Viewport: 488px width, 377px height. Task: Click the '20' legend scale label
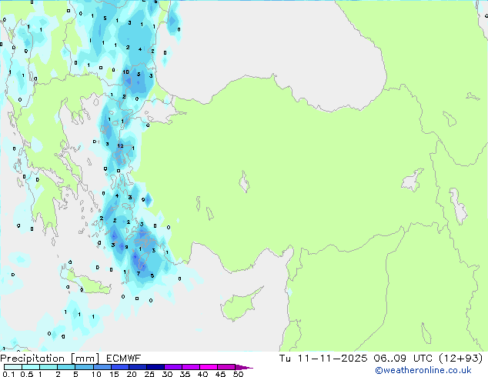coord(132,374)
